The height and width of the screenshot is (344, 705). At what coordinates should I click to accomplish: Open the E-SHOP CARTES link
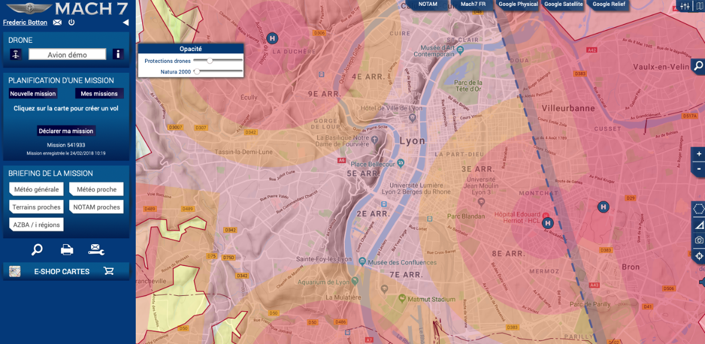tap(62, 272)
